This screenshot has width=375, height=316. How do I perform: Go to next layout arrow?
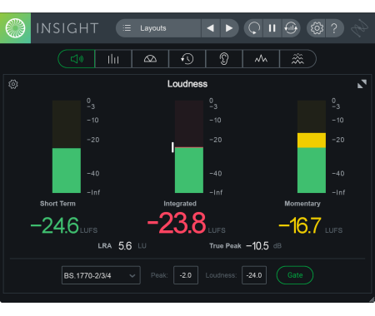pyautogui.click(x=229, y=28)
